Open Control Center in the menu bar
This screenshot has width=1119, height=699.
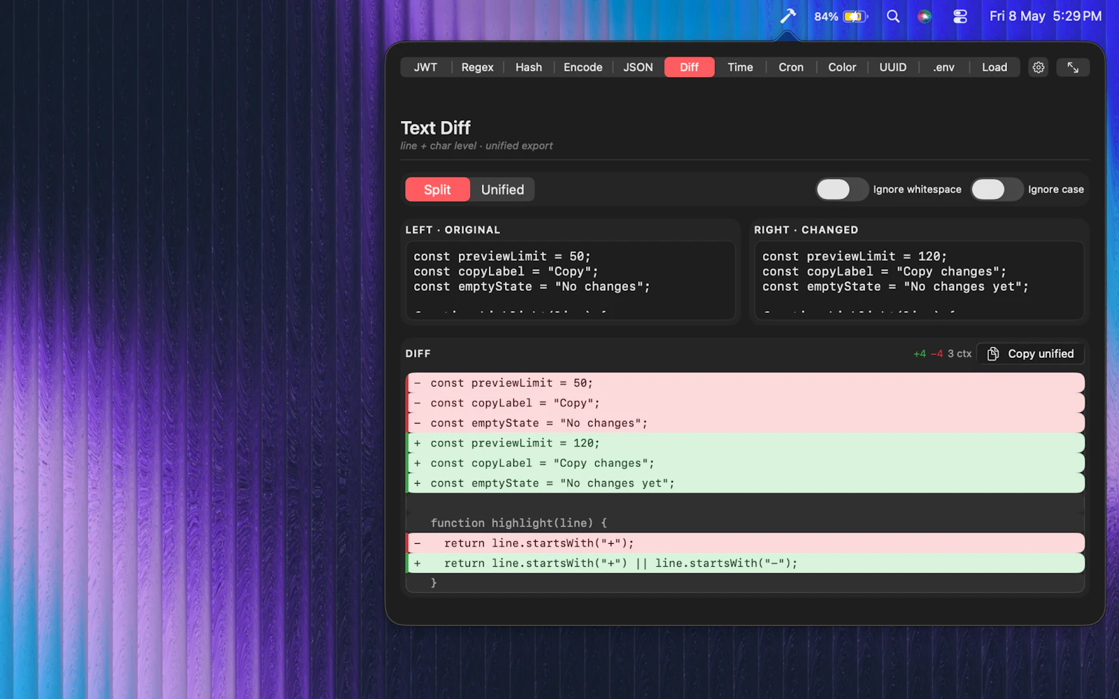pyautogui.click(x=960, y=16)
